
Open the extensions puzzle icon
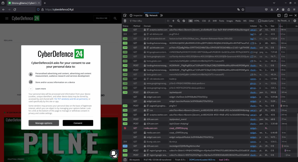pos(289,10)
